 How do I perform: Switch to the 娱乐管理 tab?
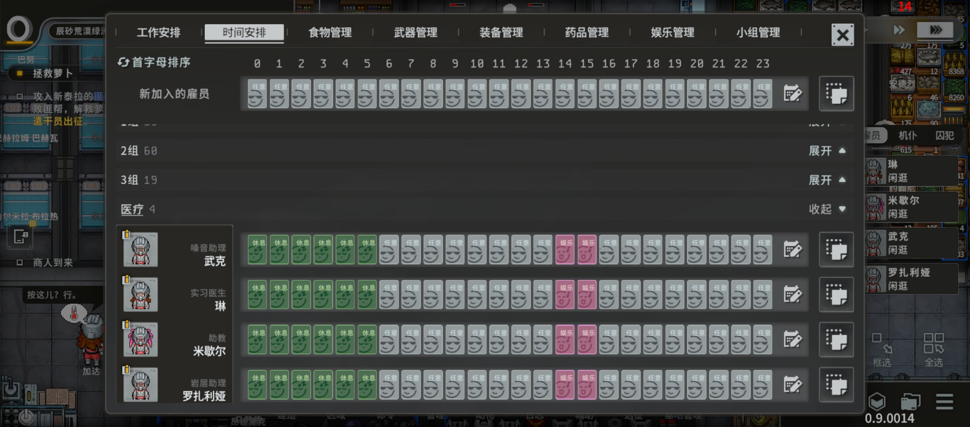coord(672,32)
